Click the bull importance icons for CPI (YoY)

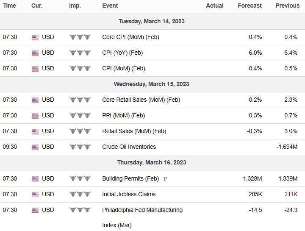[80, 53]
